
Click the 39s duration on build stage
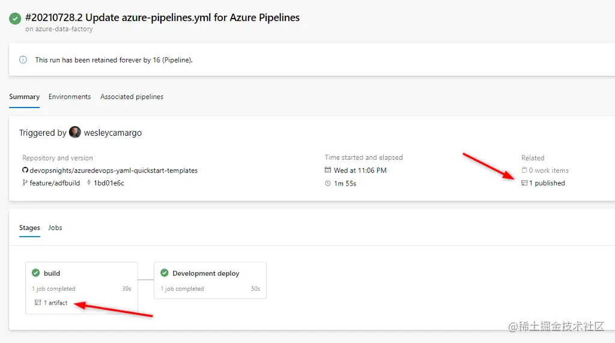tap(127, 288)
